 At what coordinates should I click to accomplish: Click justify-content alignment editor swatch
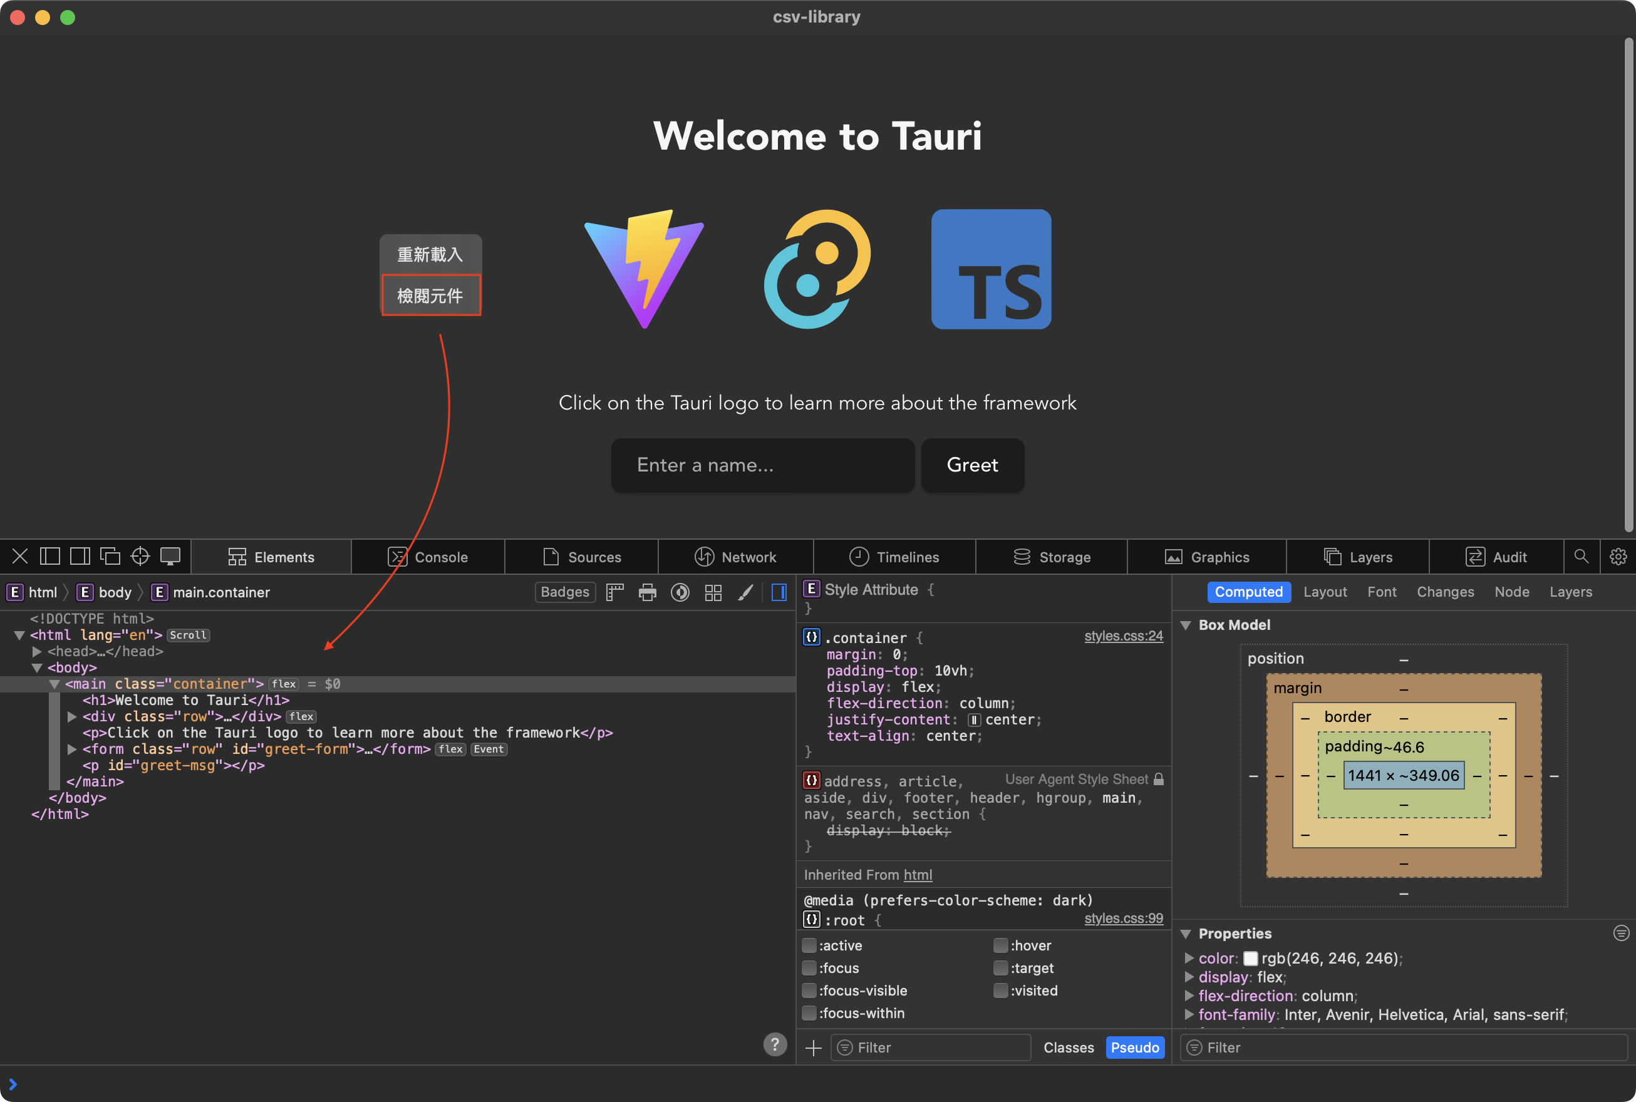click(974, 719)
